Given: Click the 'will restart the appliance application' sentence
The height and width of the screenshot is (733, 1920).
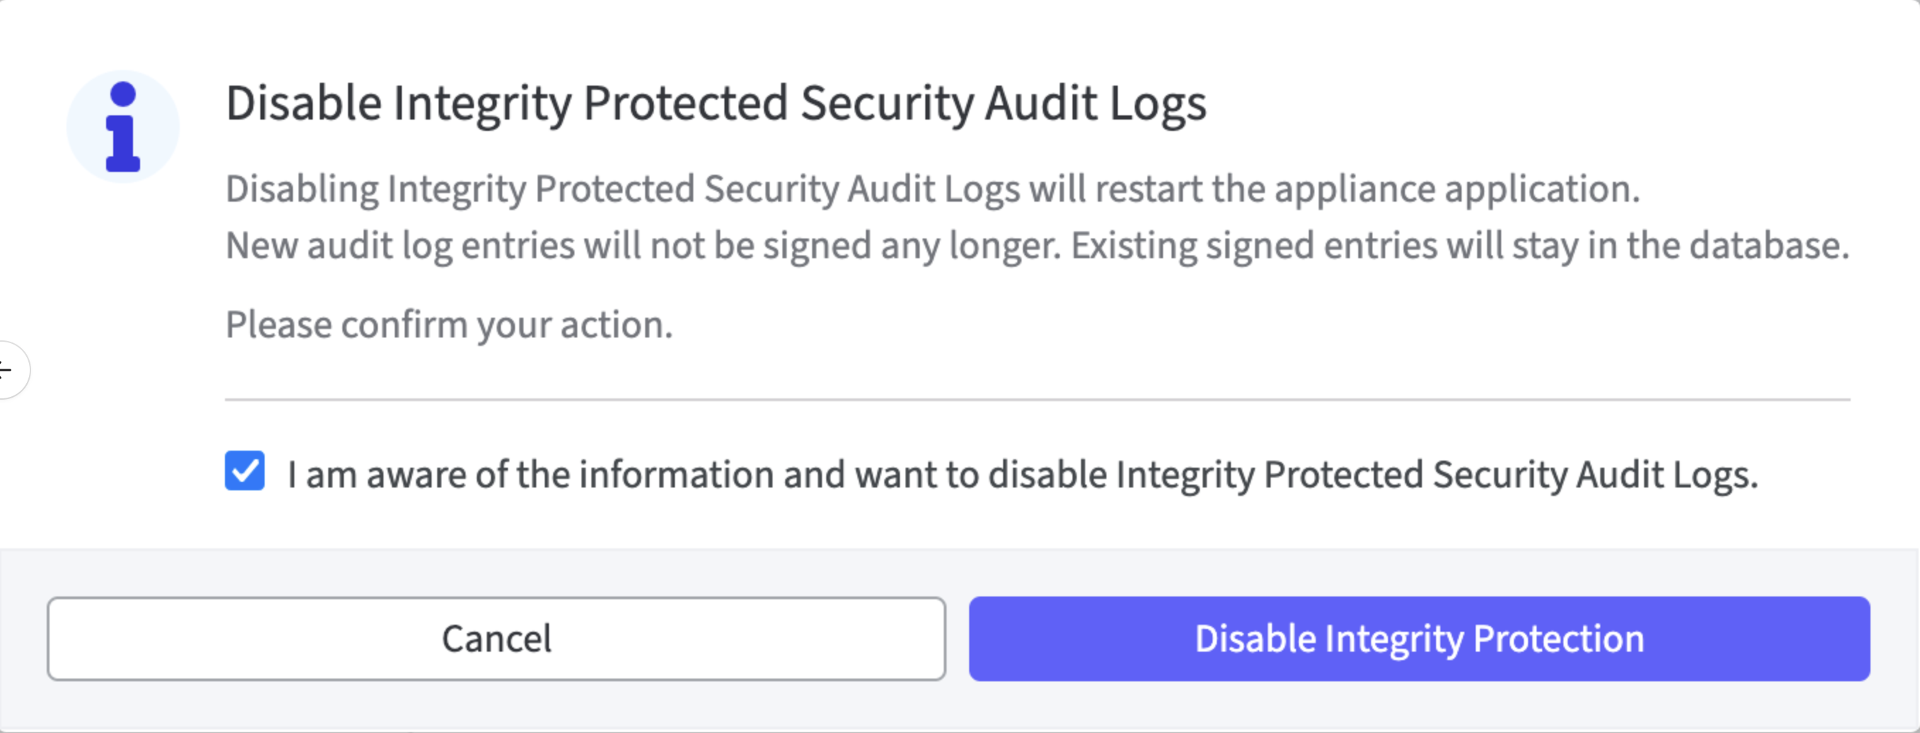Looking at the screenshot, I should 1334,189.
